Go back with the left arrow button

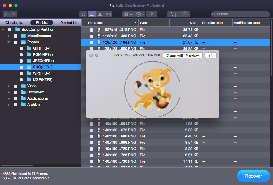click(6, 14)
